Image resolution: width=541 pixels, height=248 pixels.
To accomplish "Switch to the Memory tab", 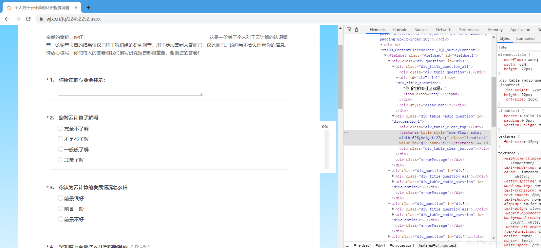I will (x=495, y=29).
